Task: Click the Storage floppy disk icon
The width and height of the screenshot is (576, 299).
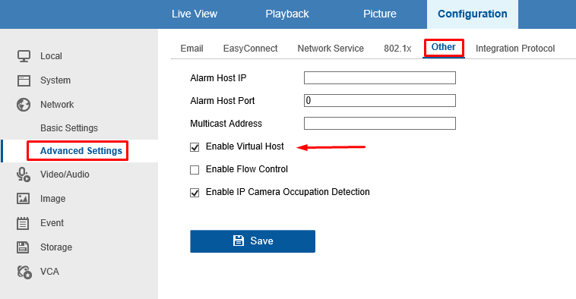Action: pos(23,247)
